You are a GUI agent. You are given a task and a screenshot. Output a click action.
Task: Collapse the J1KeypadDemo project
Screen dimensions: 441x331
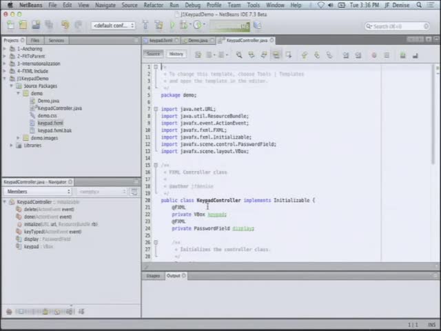click(x=5, y=79)
